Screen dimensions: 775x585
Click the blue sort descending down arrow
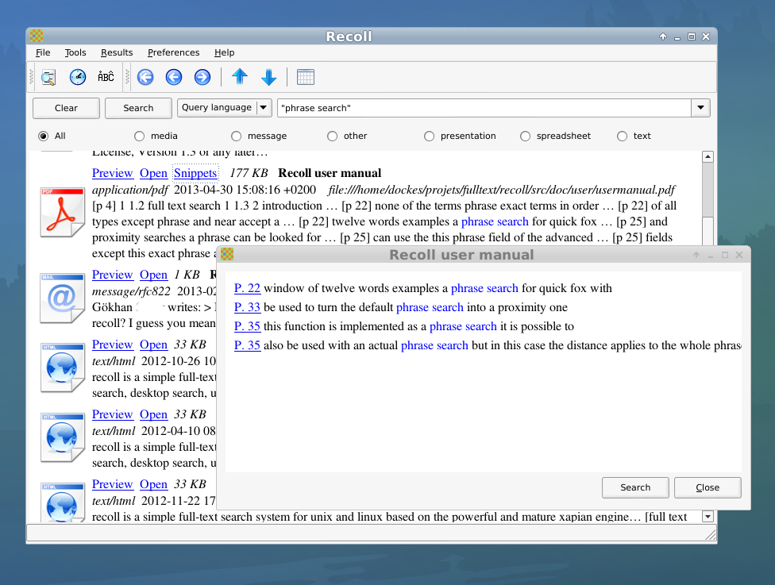(268, 77)
